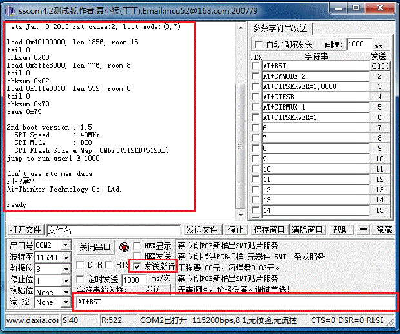Viewport: 400px width, 334px height.
Task: Uncheck the 发送新行 send newline checkbox
Action: [137, 266]
